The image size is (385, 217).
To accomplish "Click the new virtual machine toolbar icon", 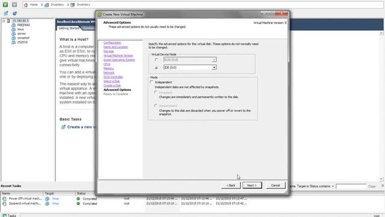I will (5, 13).
